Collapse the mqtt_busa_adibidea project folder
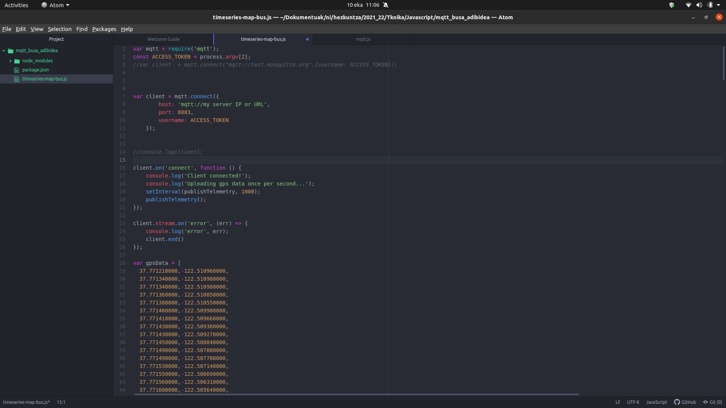 click(4, 51)
